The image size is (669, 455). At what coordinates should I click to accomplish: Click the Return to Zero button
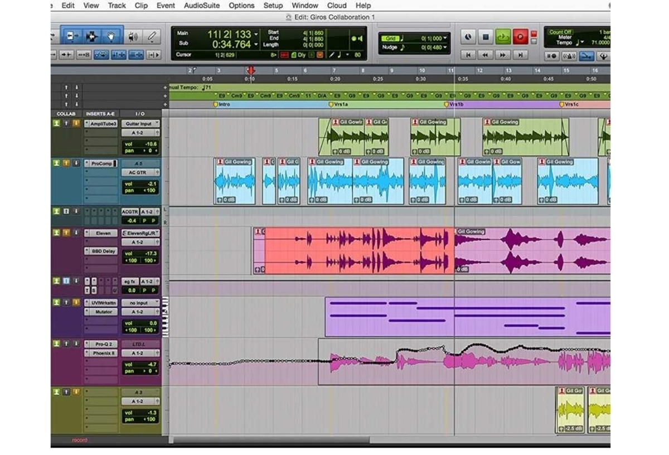(468, 55)
